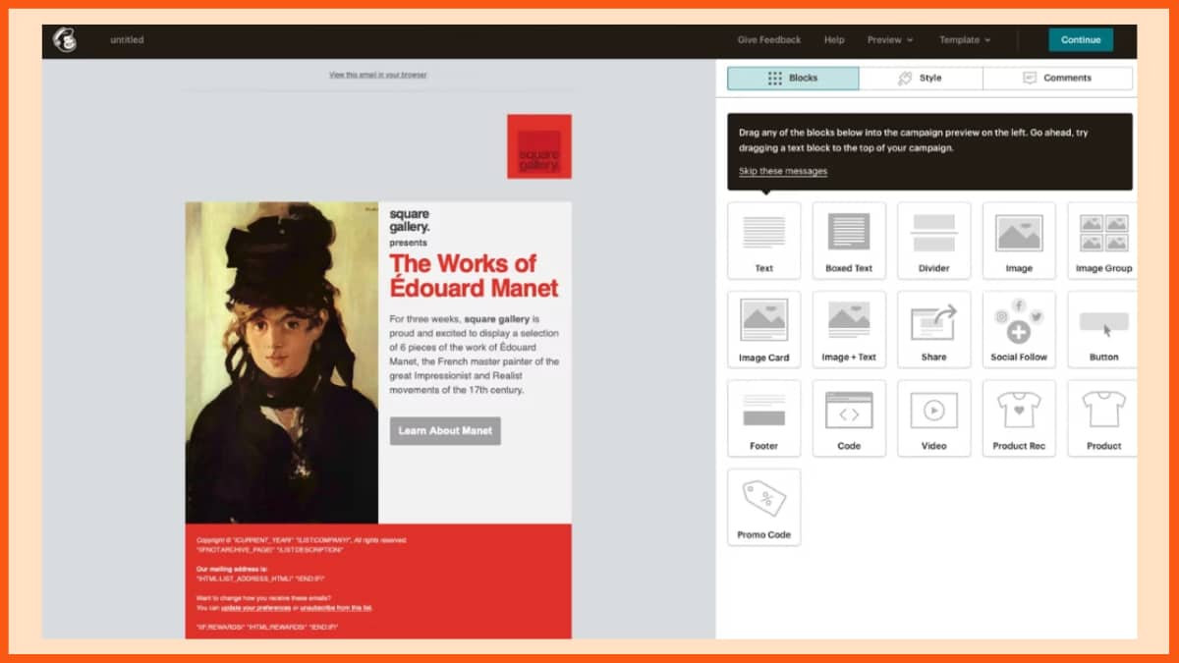Click Skip these messages link
This screenshot has height=663, width=1179.
pyautogui.click(x=783, y=171)
